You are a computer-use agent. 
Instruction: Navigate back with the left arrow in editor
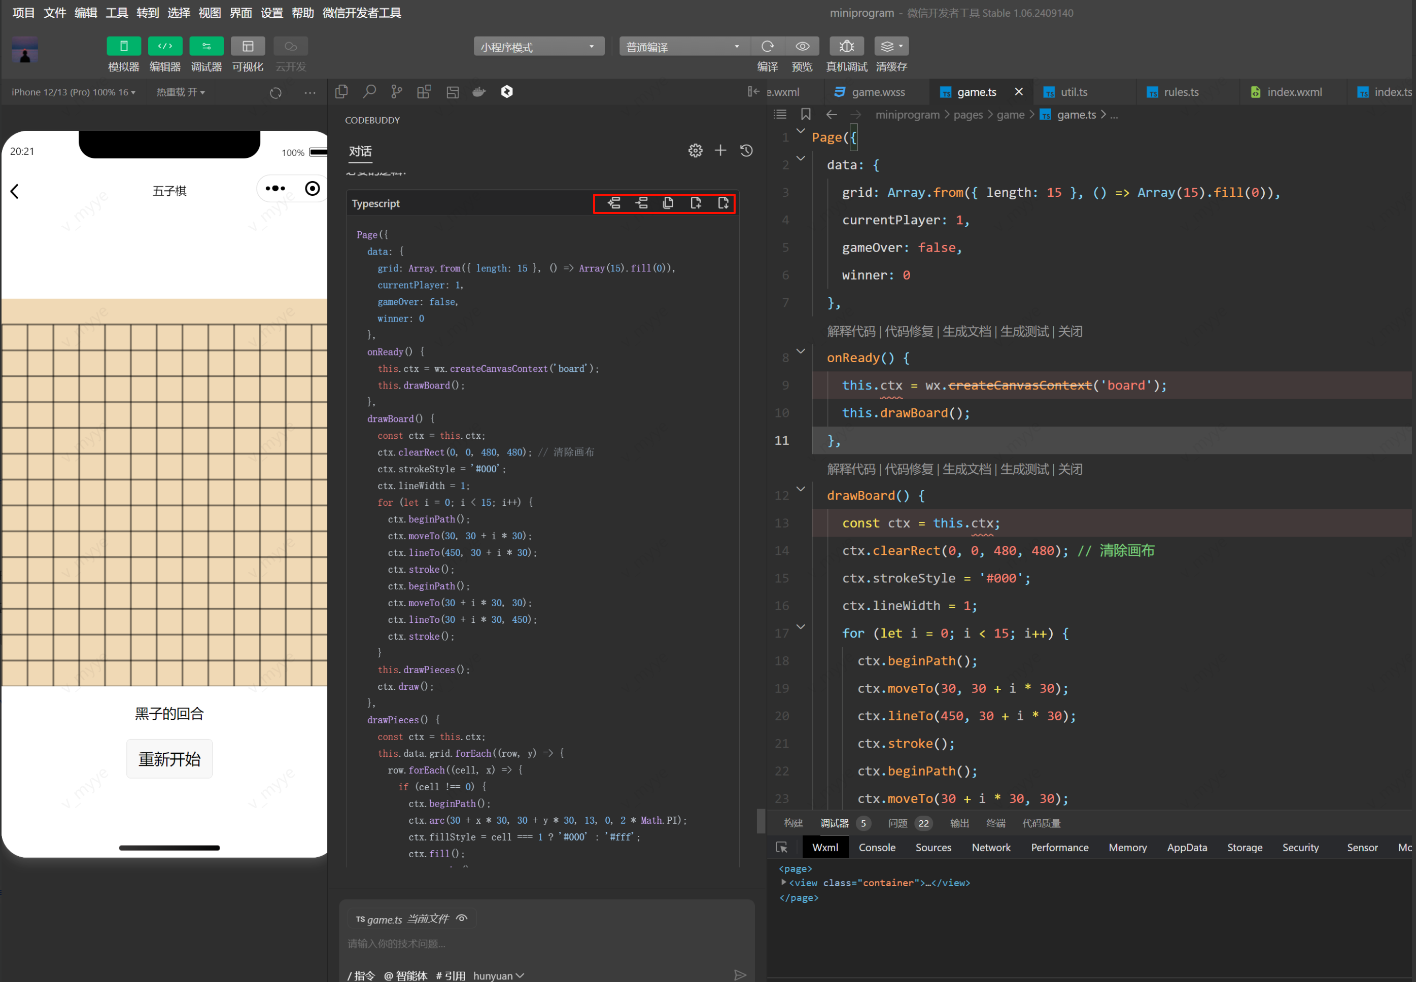[832, 115]
